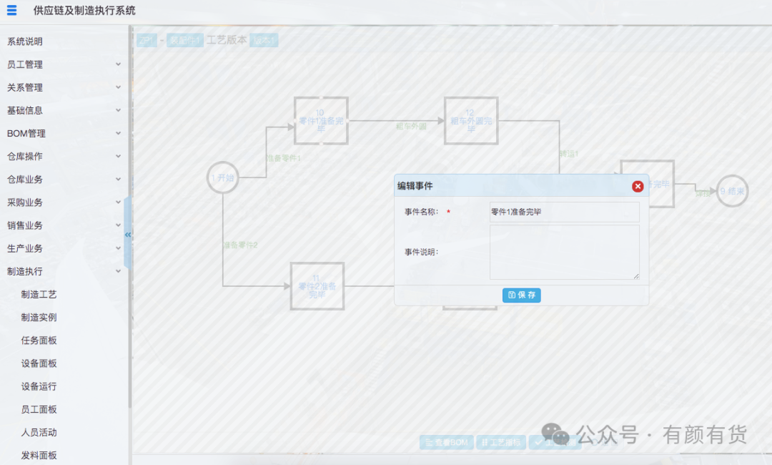The height and width of the screenshot is (465, 772).
Task: Expand the 员工管理 menu chevron
Action: tap(118, 64)
